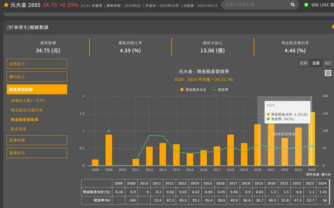
Task: Click the 2024 column header in table
Action: (x=322, y=183)
